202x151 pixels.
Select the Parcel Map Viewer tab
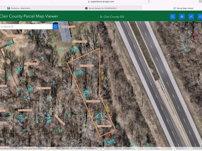183,8
